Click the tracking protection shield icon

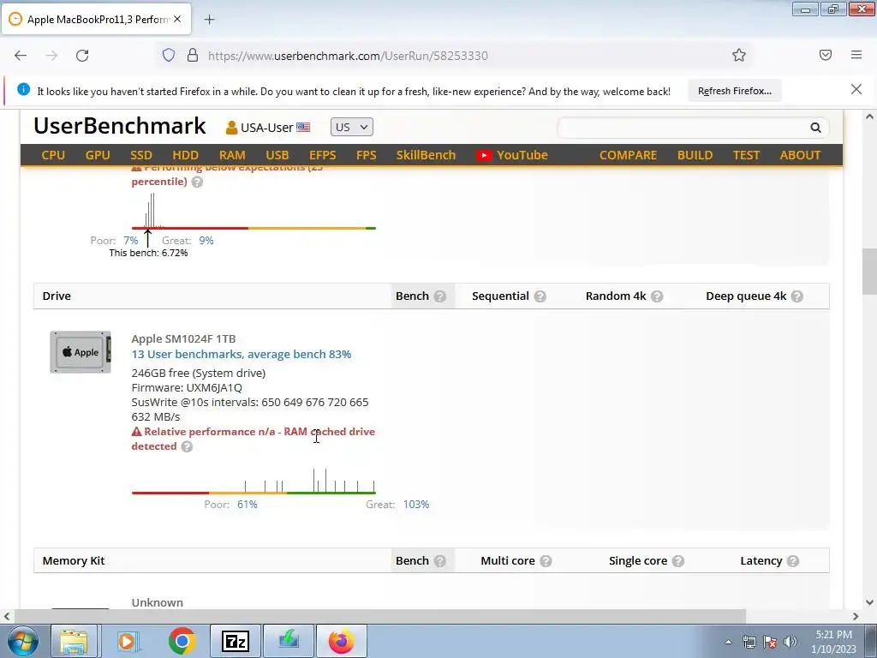tap(169, 55)
